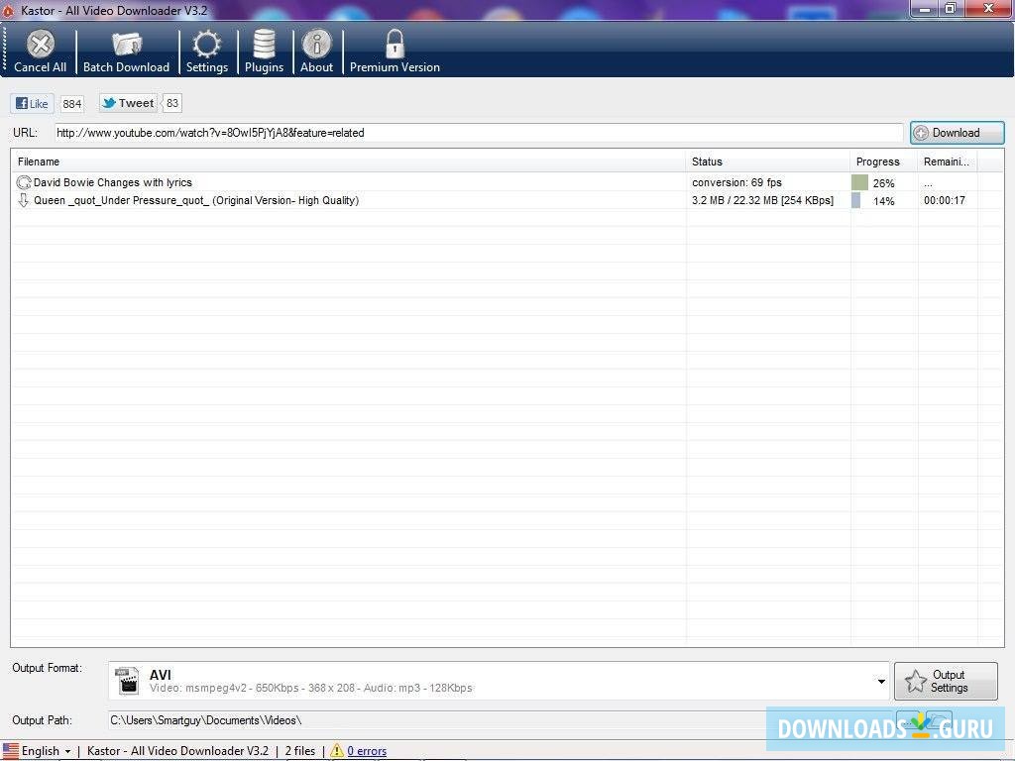Click the Status column header

pos(706,162)
